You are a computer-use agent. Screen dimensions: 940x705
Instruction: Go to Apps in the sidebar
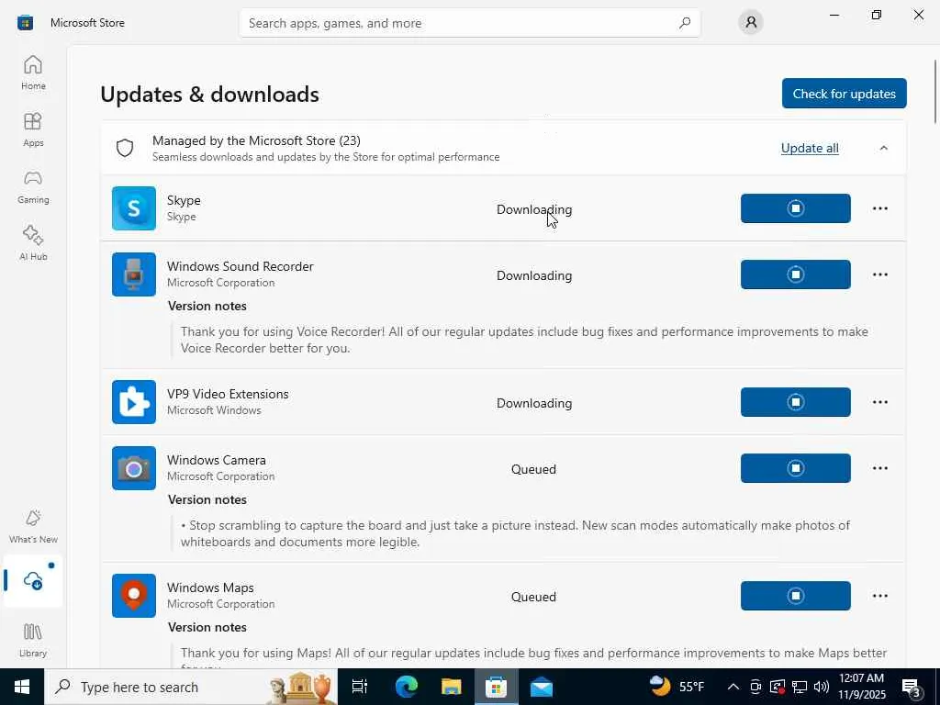point(33,129)
